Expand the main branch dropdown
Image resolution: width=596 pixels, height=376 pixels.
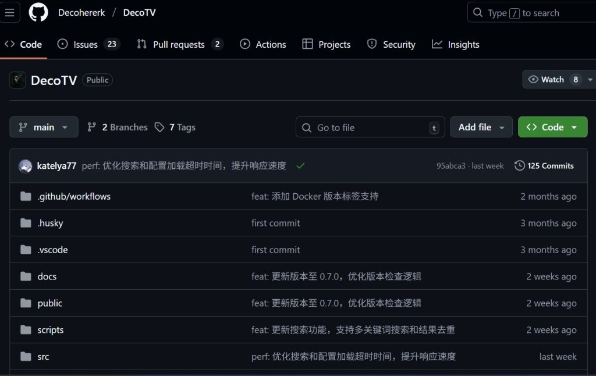click(44, 127)
